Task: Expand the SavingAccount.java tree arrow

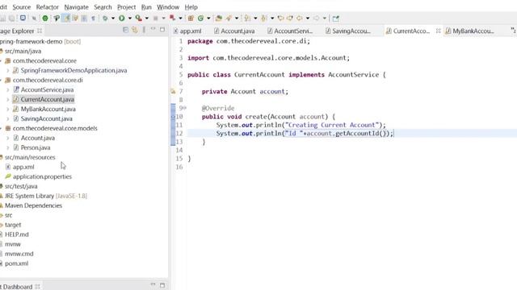Action: point(8,118)
